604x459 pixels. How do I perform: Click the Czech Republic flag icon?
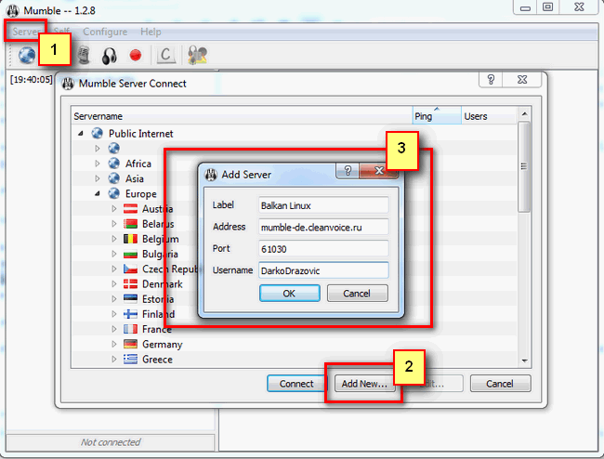click(130, 269)
